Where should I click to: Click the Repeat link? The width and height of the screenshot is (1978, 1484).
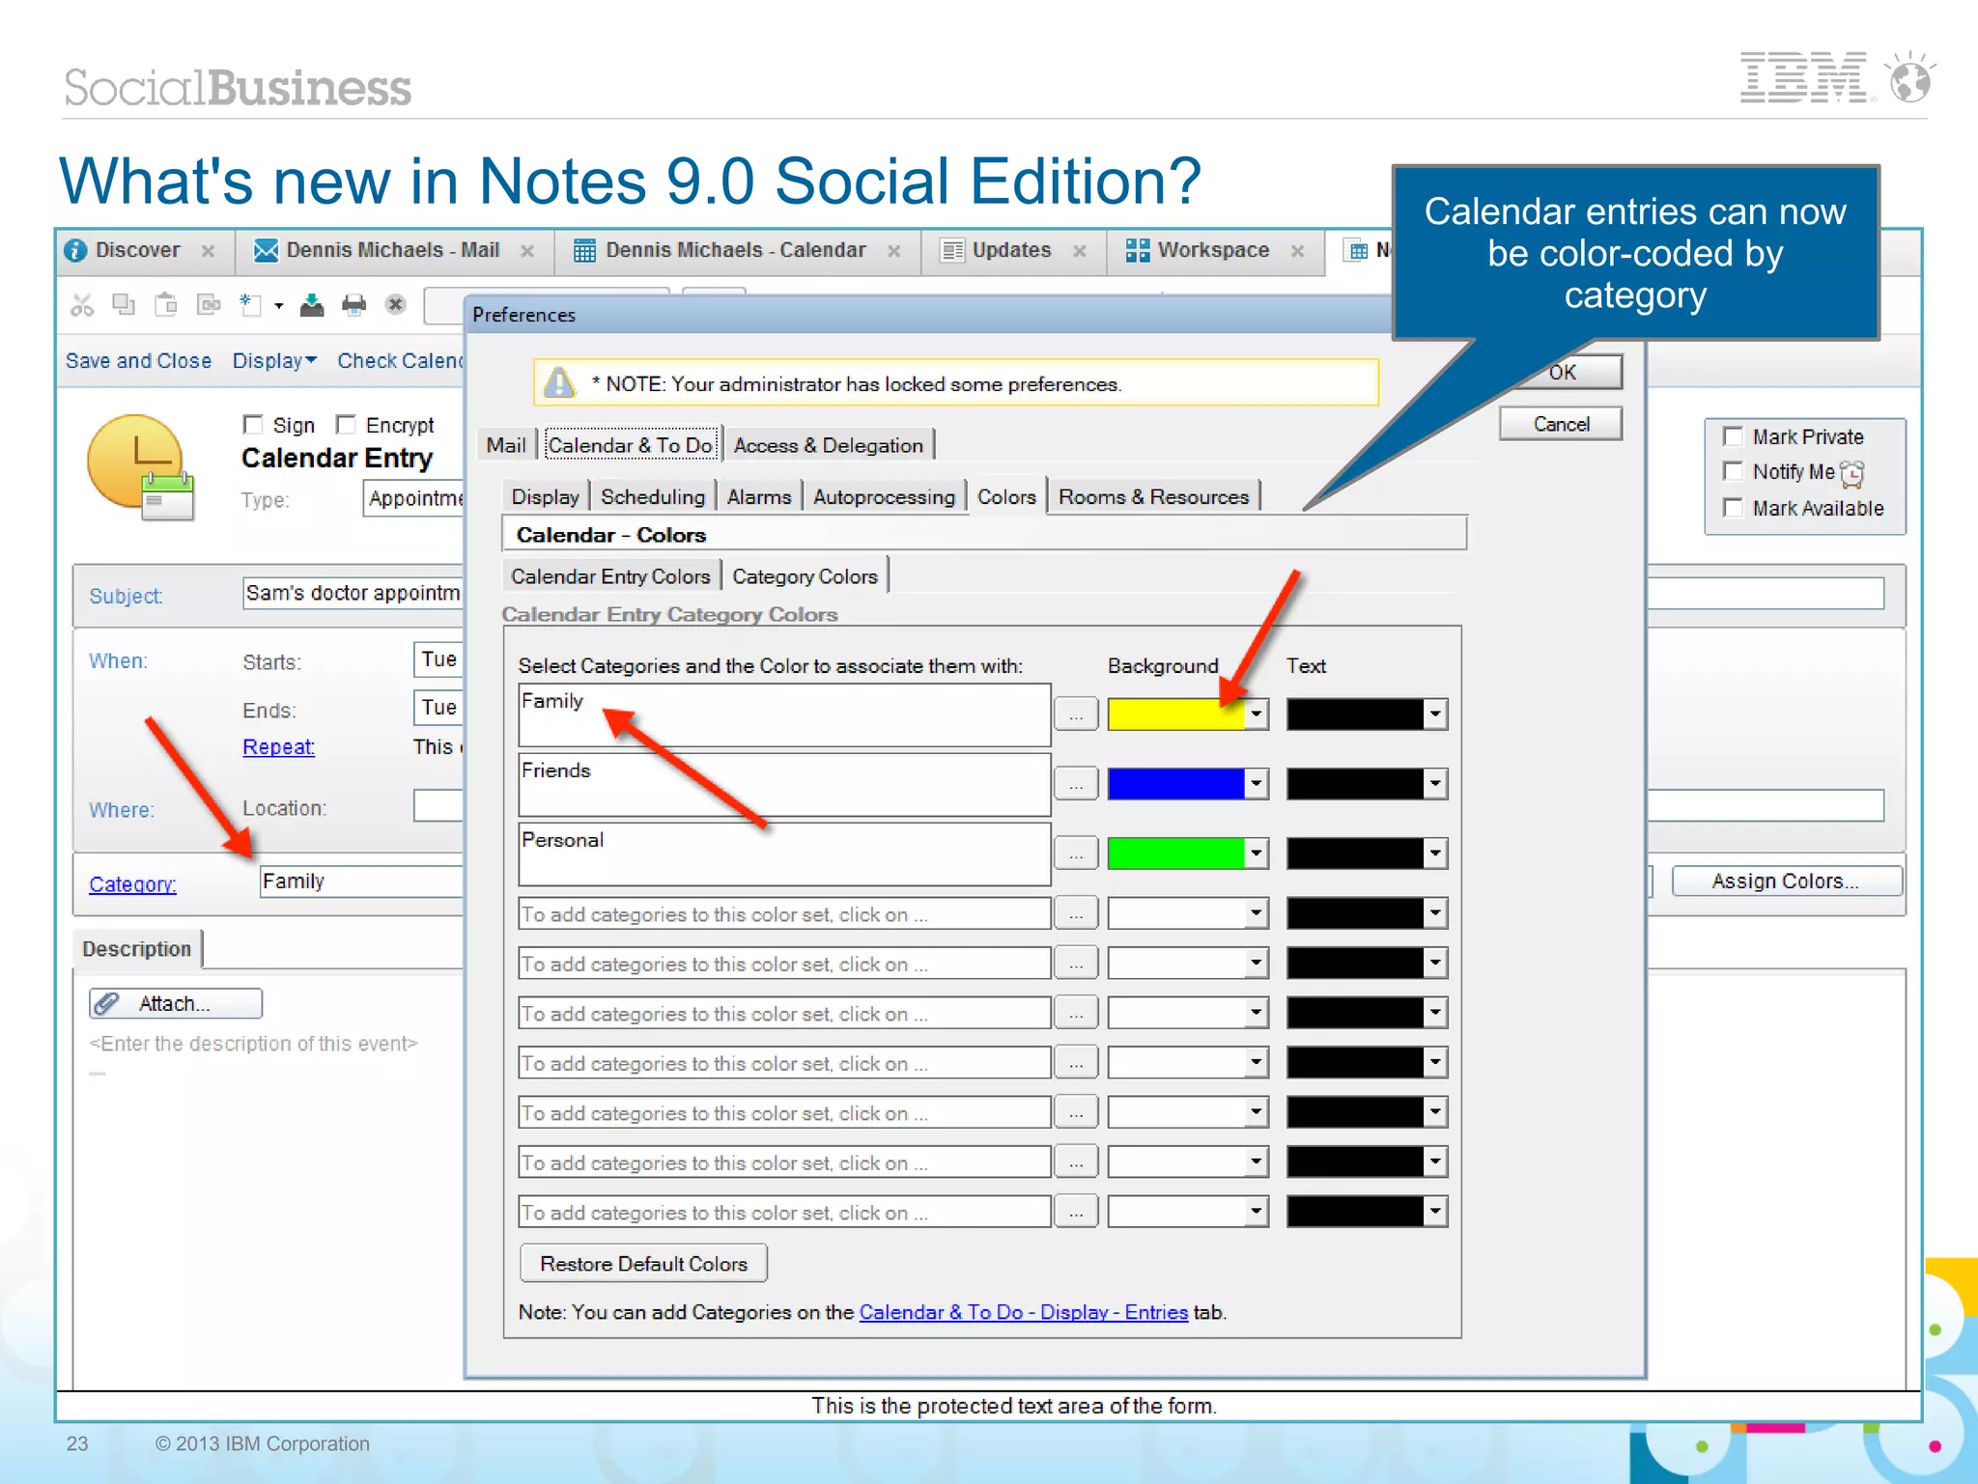[278, 747]
